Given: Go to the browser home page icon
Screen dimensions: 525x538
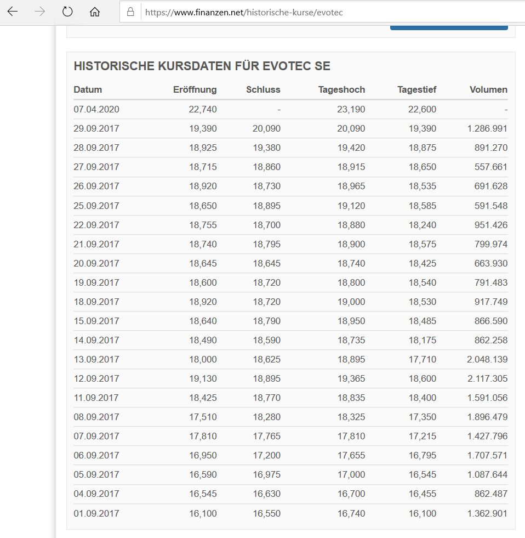Looking at the screenshot, I should pos(95,12).
